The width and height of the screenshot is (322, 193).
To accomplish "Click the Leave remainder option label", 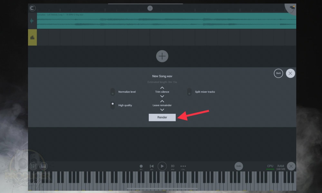I will [x=162, y=105].
